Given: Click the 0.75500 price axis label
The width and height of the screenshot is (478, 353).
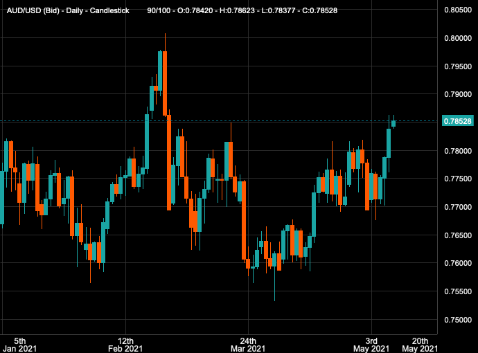Looking at the screenshot, I should click(x=458, y=291).
